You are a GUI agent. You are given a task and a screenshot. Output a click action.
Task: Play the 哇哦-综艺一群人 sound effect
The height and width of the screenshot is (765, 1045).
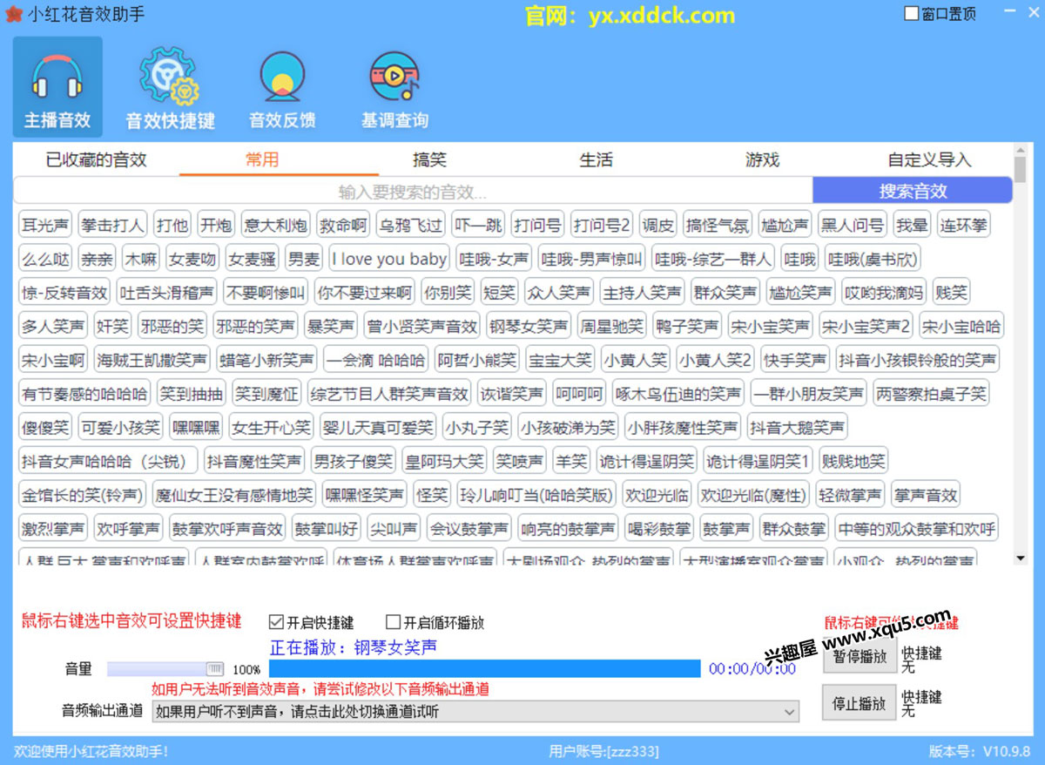(713, 259)
